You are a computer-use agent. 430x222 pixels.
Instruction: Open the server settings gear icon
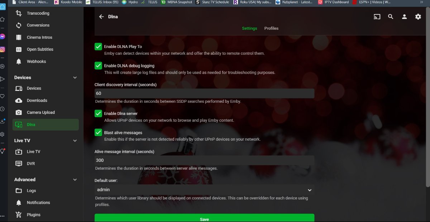(418, 16)
